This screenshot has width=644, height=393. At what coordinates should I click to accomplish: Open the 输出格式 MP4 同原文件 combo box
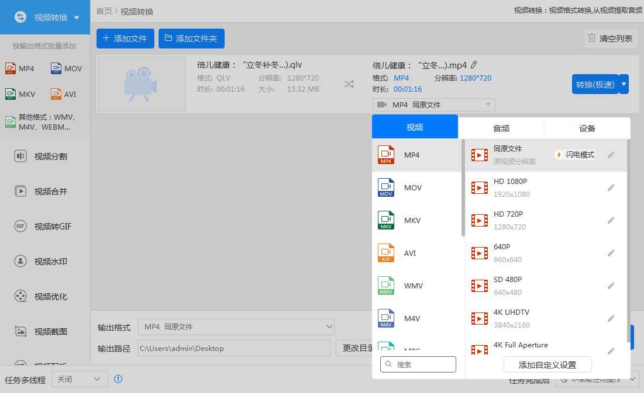tap(236, 327)
